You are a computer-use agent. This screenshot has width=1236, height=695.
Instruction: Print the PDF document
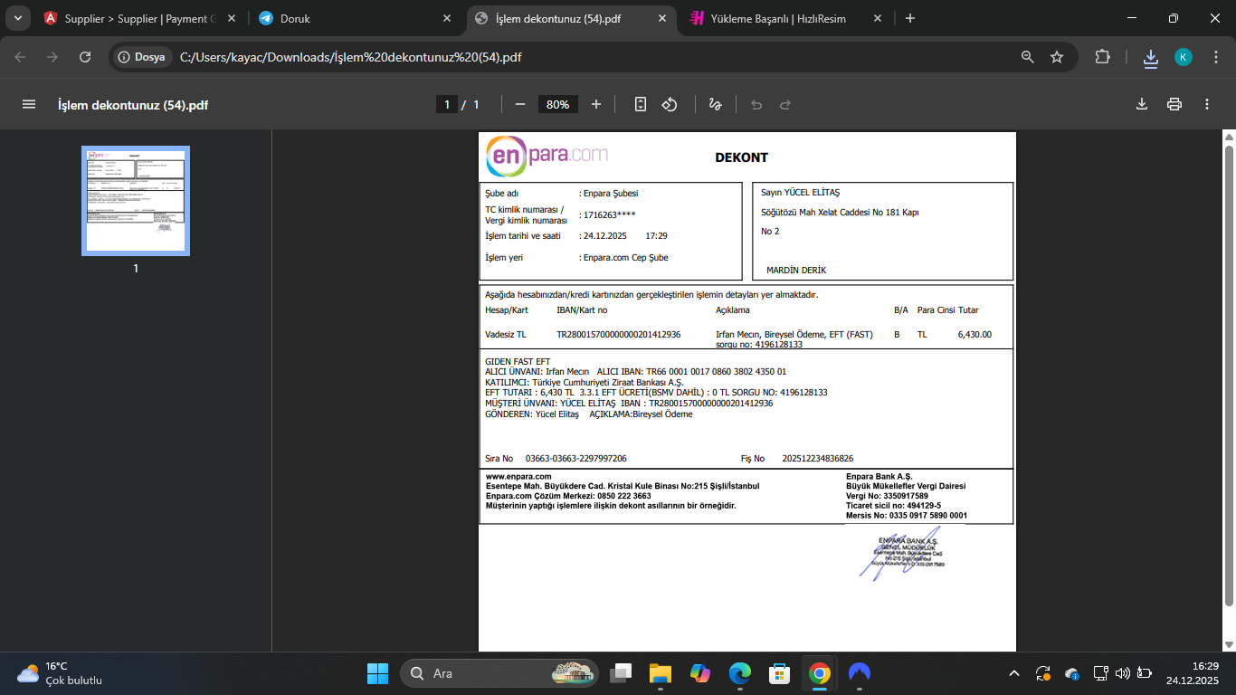1174,104
